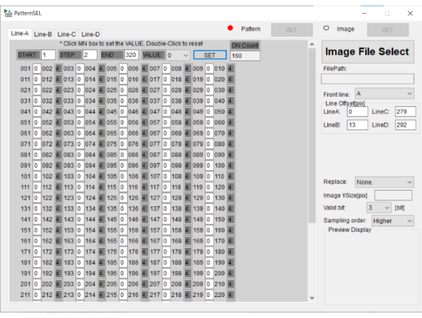Select the Pattern radio button

tap(230, 28)
